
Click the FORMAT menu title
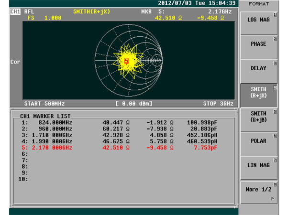pos(259,4)
